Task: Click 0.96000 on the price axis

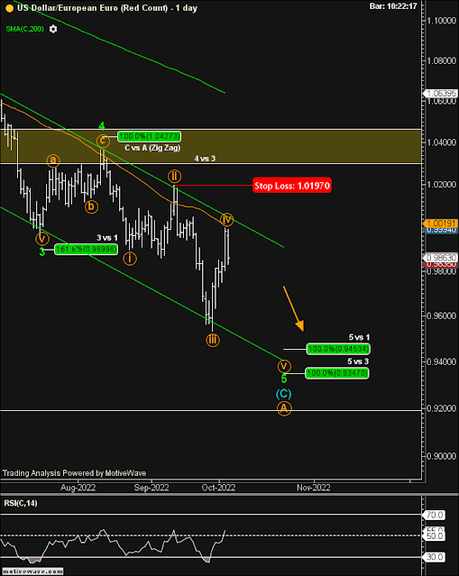Action: coord(442,315)
